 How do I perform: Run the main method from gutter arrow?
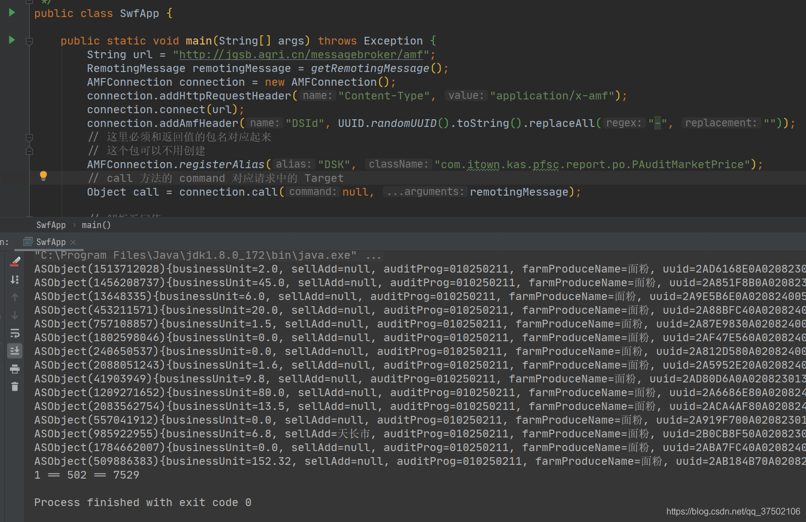(12, 40)
